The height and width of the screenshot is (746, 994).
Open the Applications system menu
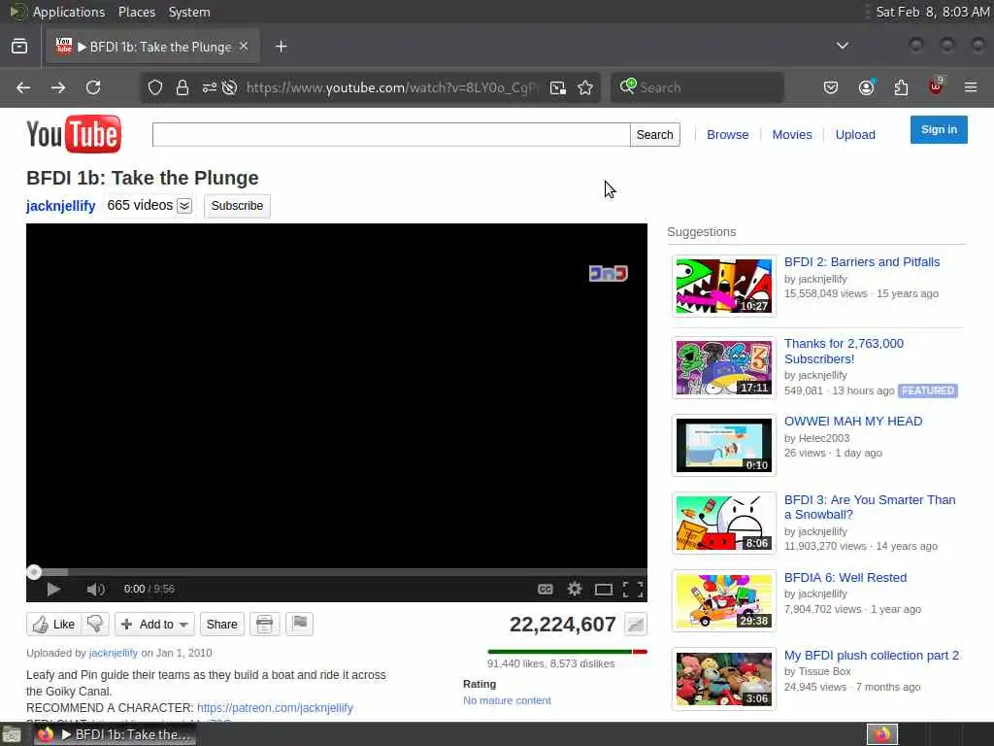[69, 12]
